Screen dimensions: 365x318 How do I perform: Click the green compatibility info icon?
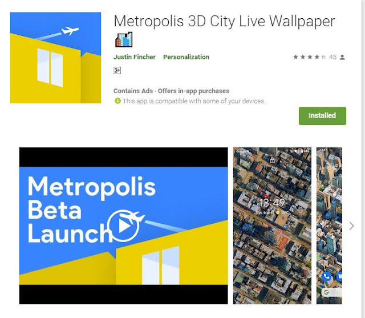pos(117,101)
